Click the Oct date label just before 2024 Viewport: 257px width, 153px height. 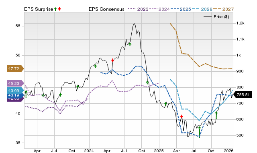72,151
